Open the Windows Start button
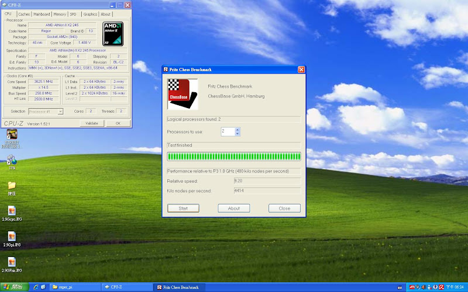 coord(14,287)
